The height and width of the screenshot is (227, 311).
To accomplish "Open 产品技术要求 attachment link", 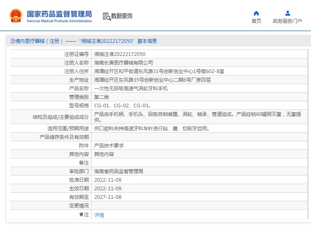I will click(x=109, y=146).
